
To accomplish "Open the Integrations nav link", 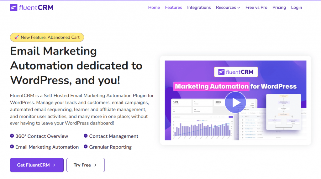I will coord(199,8).
